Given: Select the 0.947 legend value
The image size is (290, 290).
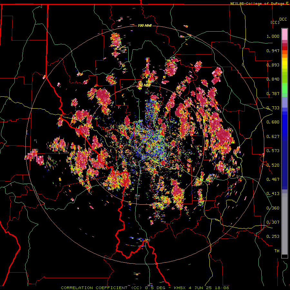Looking at the screenshot, I should 273,51.
